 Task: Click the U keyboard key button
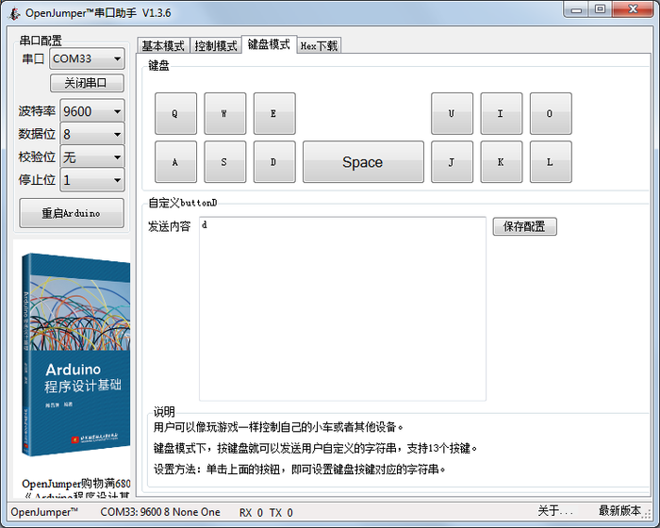coord(452,114)
